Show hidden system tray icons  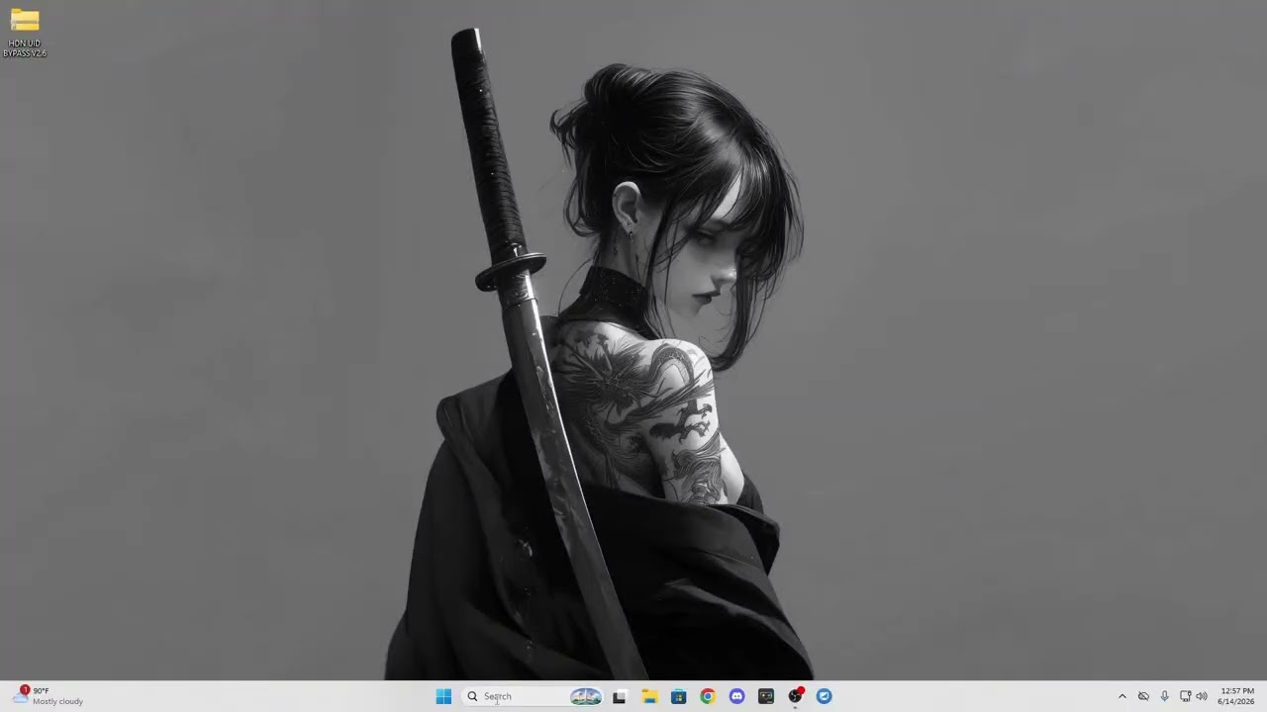click(1121, 696)
